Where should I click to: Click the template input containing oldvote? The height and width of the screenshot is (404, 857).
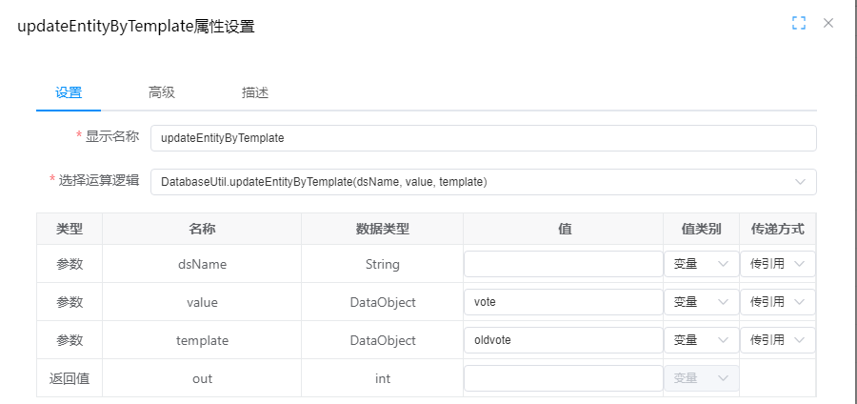pyautogui.click(x=563, y=340)
